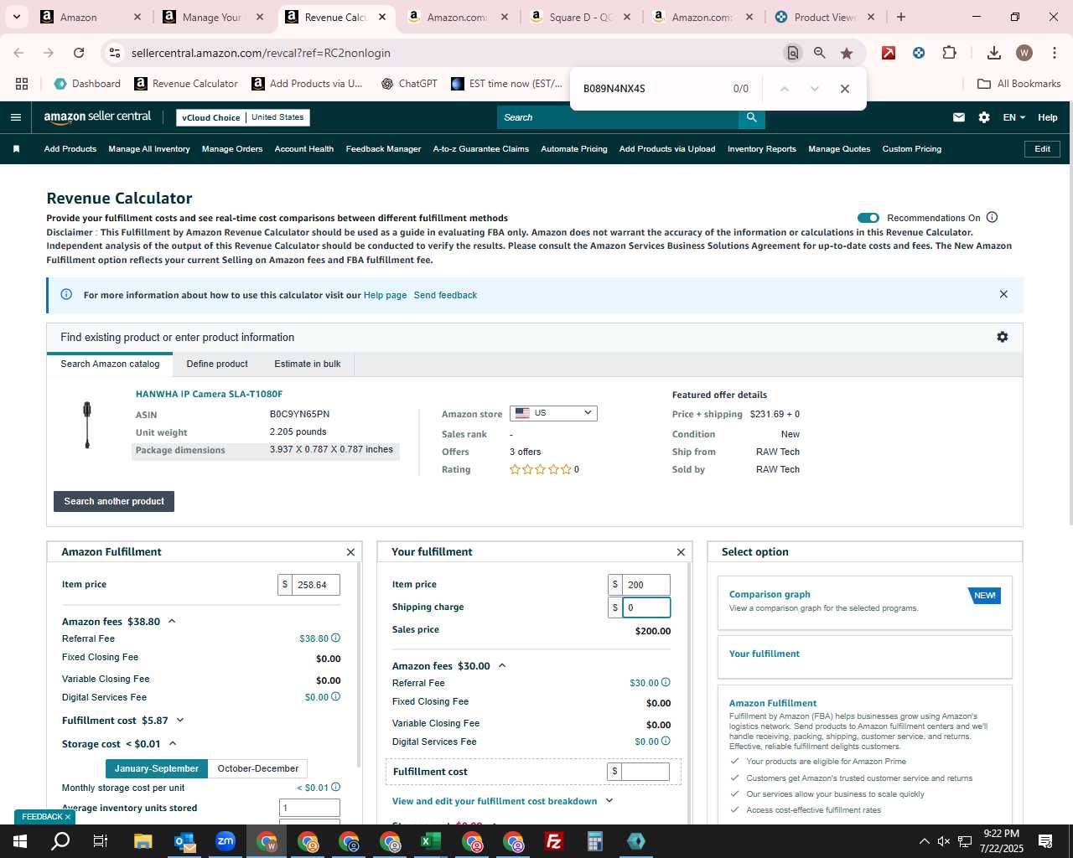Click Edit button in nav bar
This screenshot has width=1073, height=858.
[x=1042, y=149]
